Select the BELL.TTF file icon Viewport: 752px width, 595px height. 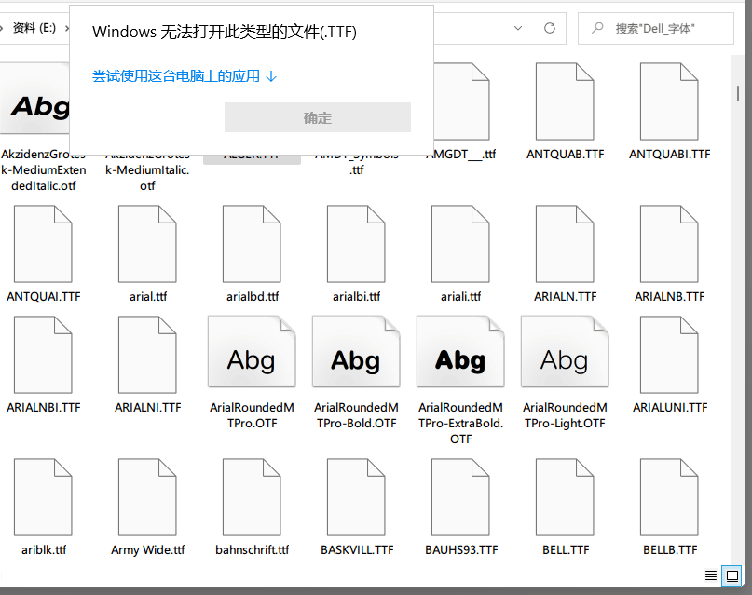point(565,497)
